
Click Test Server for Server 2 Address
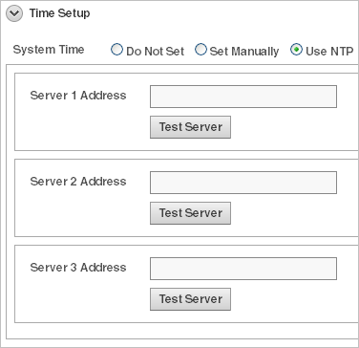point(190,213)
